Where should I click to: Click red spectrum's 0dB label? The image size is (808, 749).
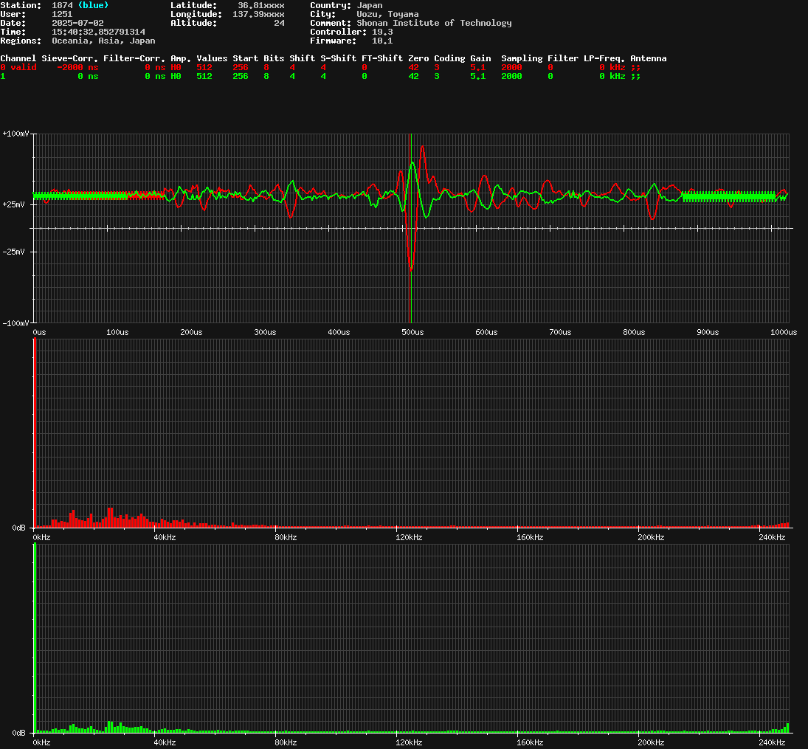coord(18,528)
